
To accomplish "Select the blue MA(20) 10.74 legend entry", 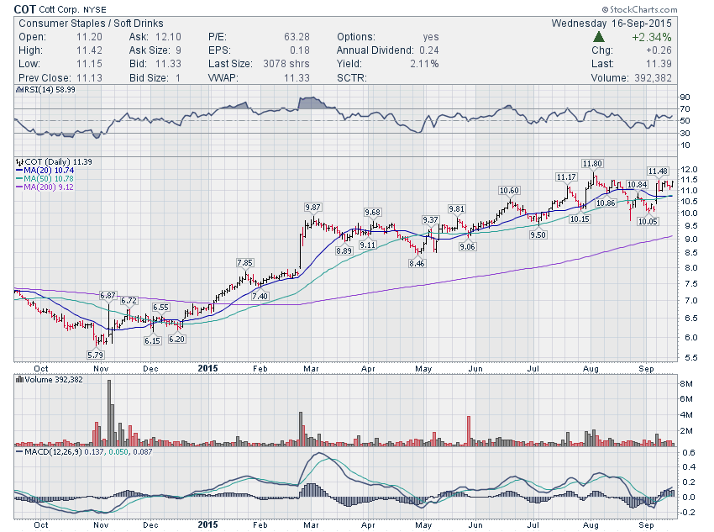I will (45, 171).
